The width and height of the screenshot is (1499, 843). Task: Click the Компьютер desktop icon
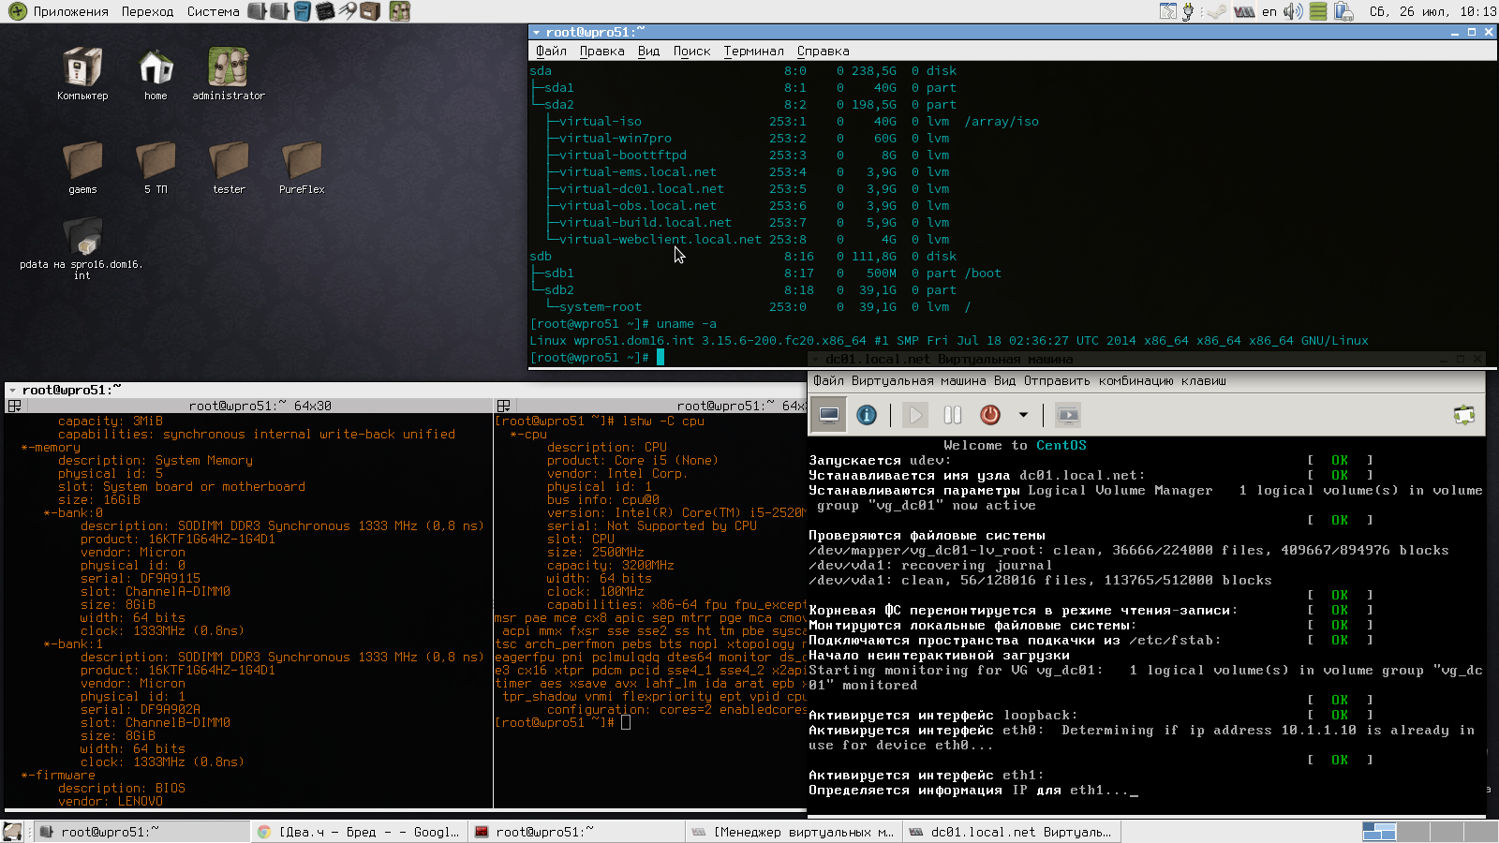point(82,75)
